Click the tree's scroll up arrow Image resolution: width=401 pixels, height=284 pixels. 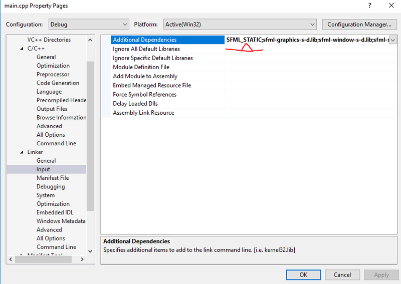coord(90,40)
